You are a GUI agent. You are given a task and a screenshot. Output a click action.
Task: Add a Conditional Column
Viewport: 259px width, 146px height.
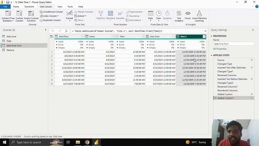click(x=51, y=12)
